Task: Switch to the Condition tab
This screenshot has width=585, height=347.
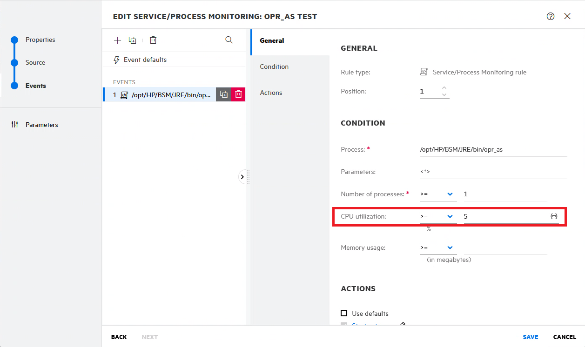Action: [x=274, y=67]
